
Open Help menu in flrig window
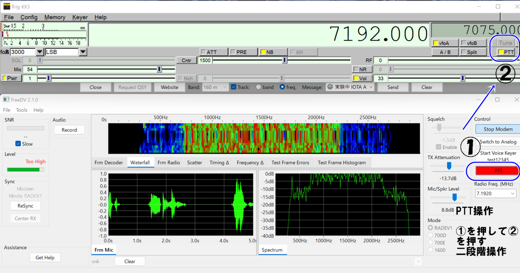101,17
